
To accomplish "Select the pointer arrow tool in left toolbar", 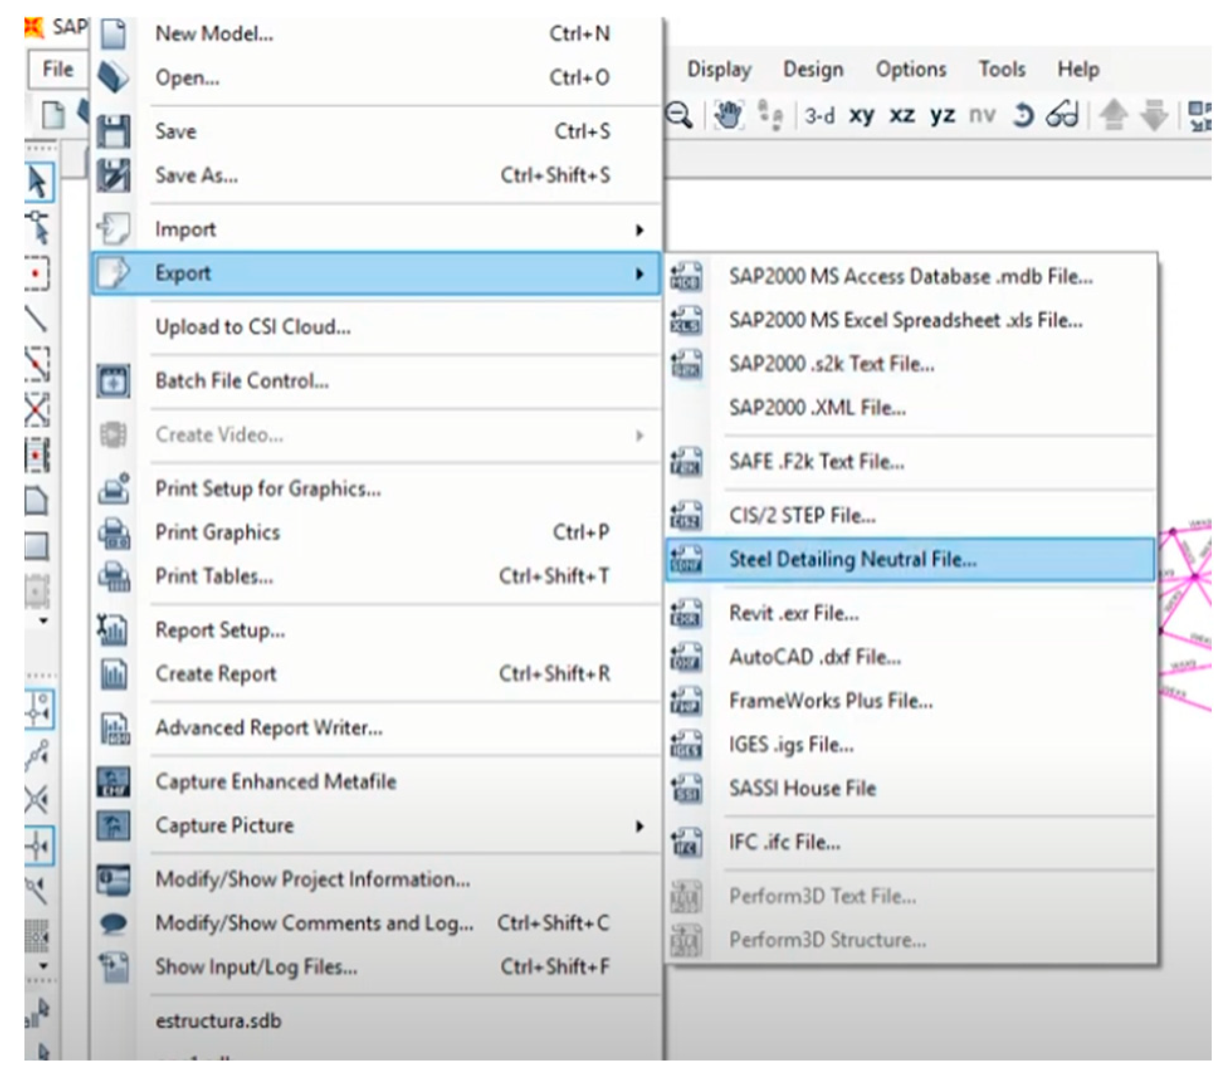I will [x=38, y=183].
